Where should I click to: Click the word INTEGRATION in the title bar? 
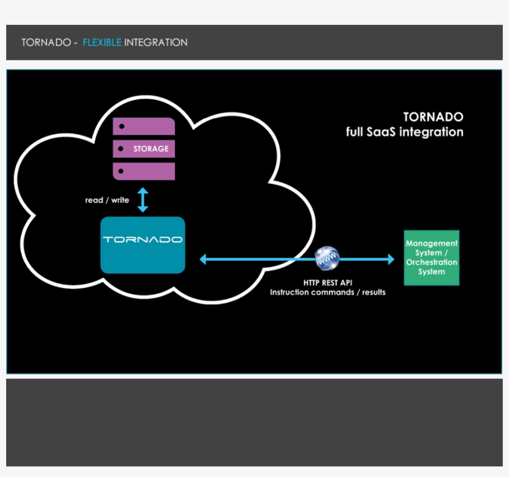(x=156, y=43)
